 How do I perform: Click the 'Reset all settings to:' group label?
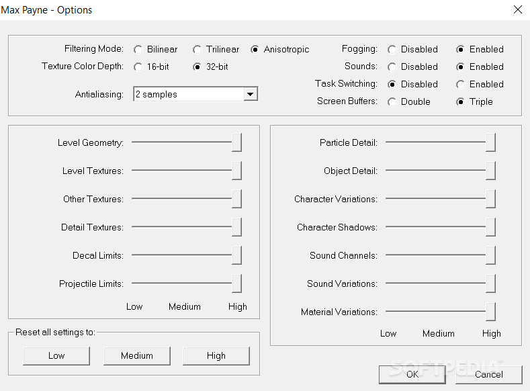tap(56, 332)
